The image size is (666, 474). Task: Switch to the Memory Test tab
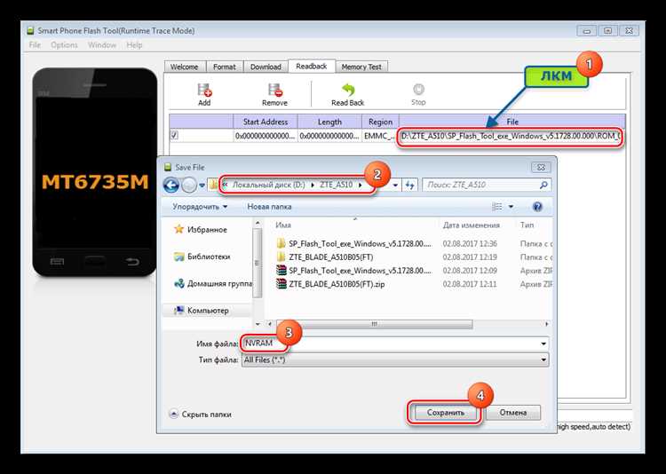coord(361,67)
